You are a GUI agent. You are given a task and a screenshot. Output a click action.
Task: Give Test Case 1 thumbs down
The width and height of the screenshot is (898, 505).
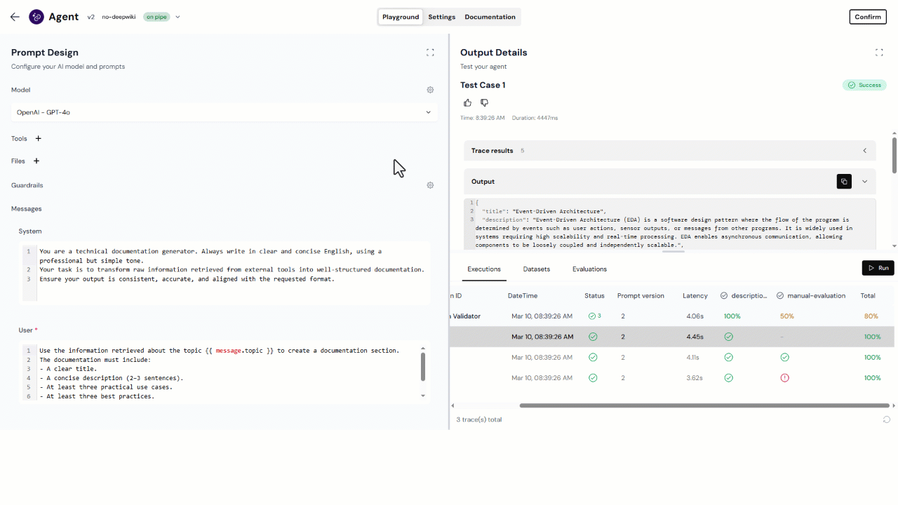(x=484, y=103)
